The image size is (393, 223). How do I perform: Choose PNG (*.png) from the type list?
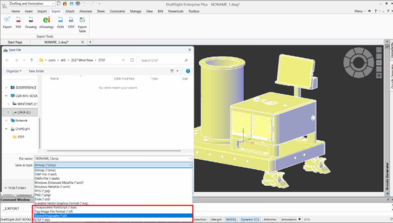coord(114,195)
